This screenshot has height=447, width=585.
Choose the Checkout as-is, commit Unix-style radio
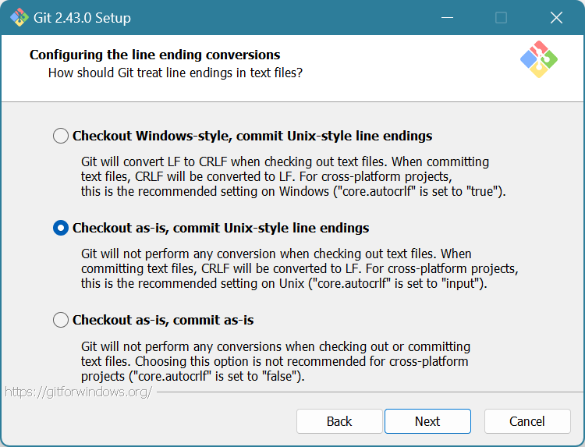[61, 228]
